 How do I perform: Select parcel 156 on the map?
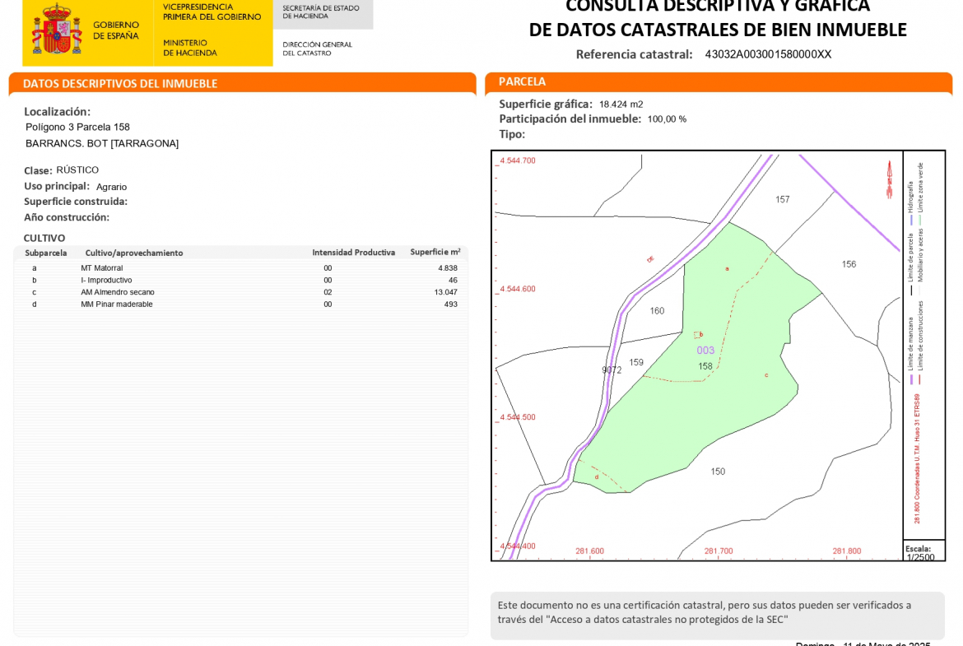(849, 264)
